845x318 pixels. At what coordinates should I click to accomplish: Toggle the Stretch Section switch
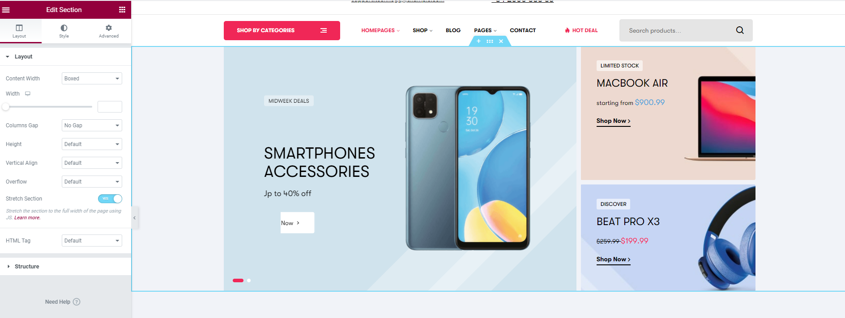point(110,199)
